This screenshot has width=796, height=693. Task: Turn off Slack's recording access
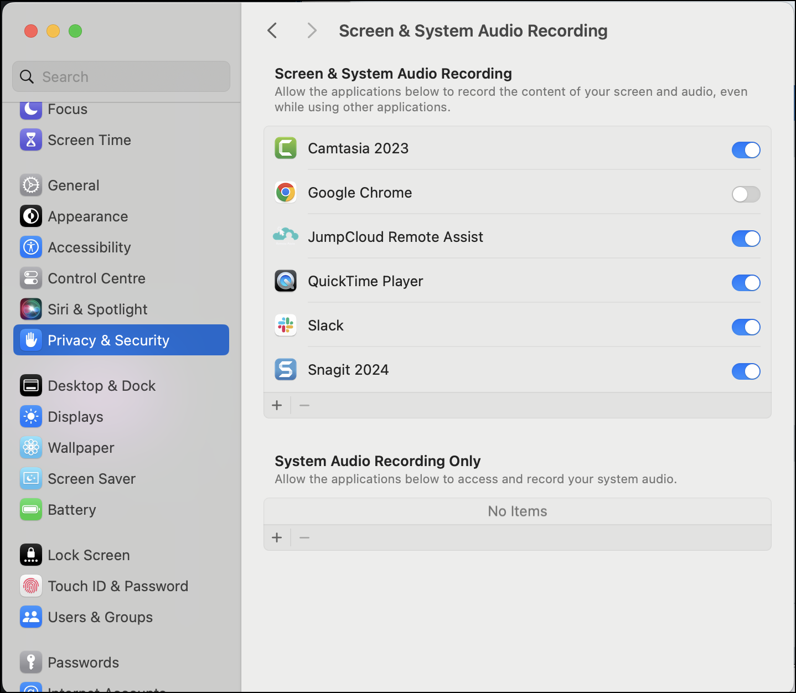(746, 327)
